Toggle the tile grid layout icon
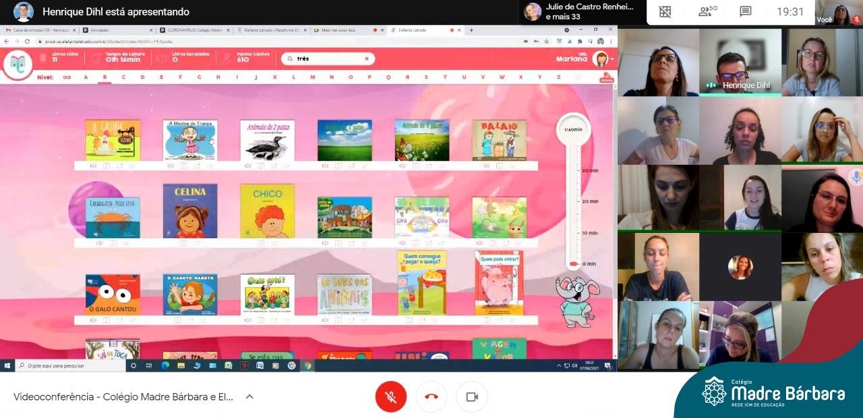863x418 pixels. pyautogui.click(x=665, y=11)
